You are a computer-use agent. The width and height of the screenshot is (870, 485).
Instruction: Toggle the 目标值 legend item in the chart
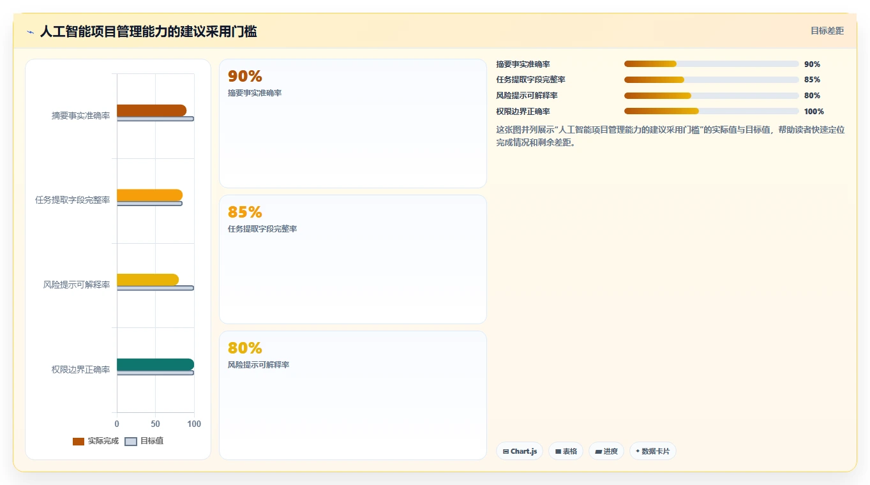tap(144, 441)
